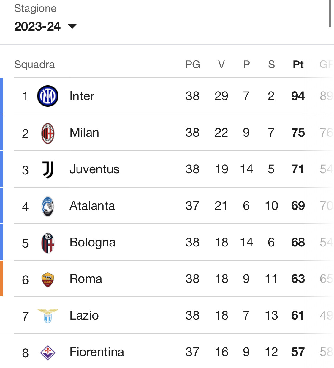Click the Roma team name

coord(86,279)
